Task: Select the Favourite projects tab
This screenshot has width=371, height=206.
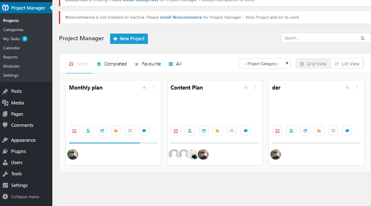Action: (x=147, y=64)
